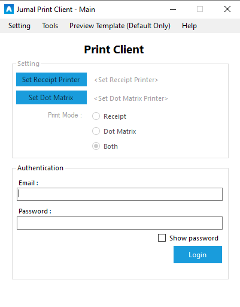The image size is (240, 307).
Task: Minimize the Jurnal Print Client window
Action: [x=173, y=9]
